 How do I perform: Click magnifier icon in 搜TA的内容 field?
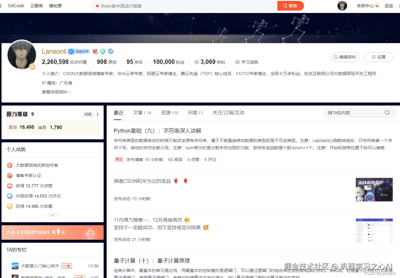[x=387, y=113]
